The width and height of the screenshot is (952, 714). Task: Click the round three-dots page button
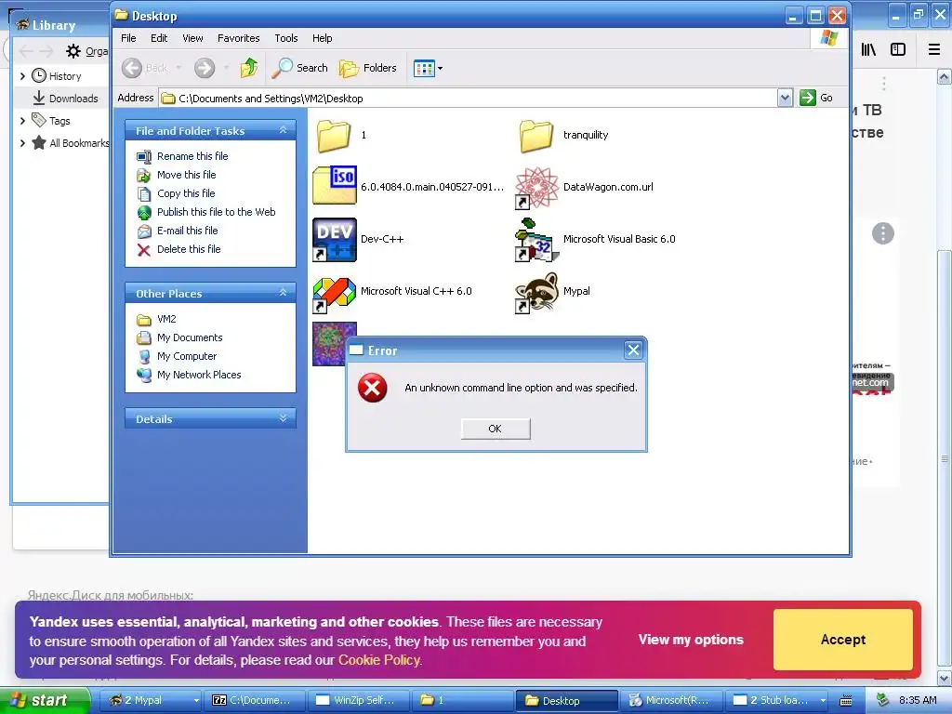tap(883, 233)
